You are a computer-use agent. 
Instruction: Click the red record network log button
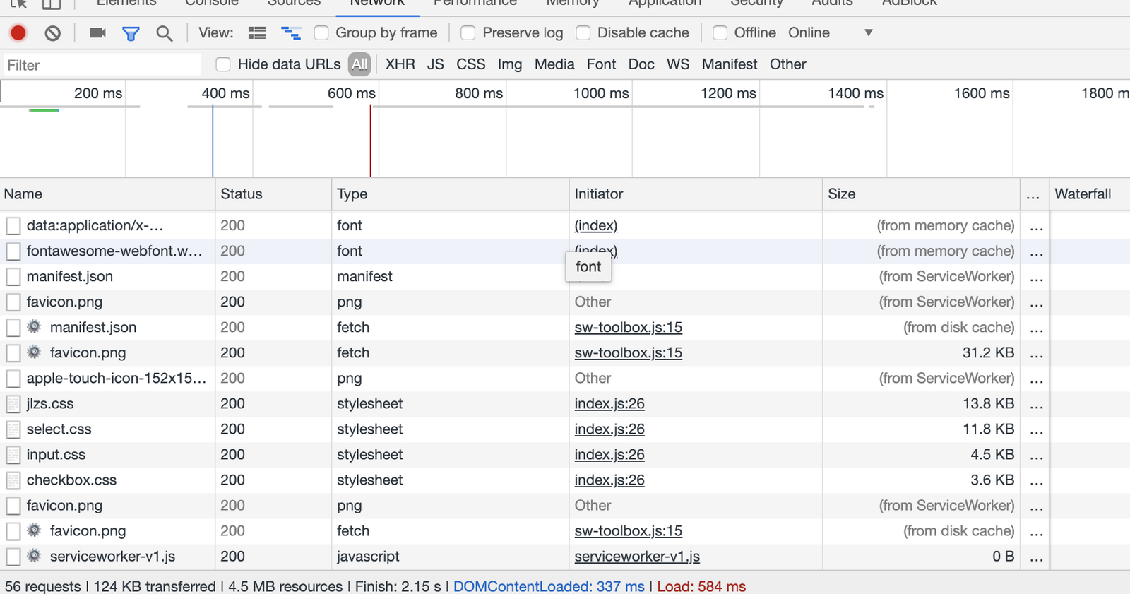(18, 33)
